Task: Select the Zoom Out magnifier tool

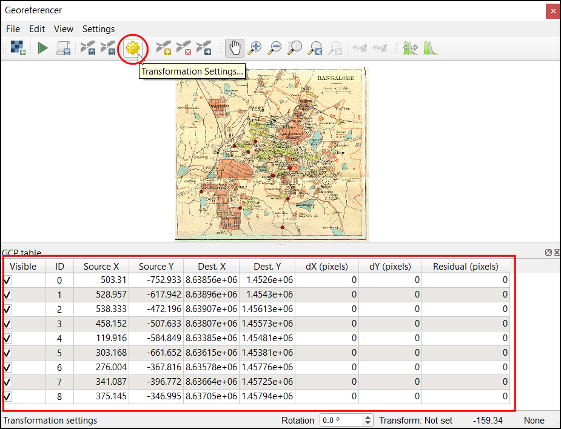Action: pos(275,48)
